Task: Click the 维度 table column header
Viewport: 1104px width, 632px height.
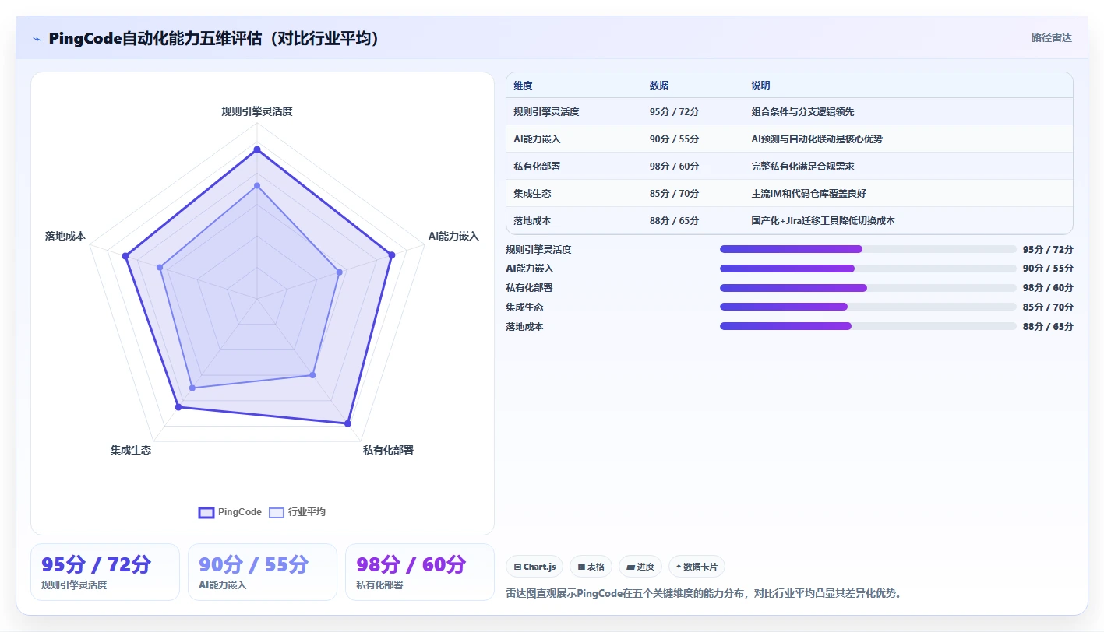Action: tap(574, 86)
